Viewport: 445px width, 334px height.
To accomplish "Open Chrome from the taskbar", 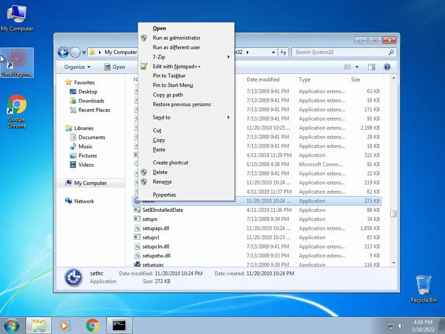I will click(x=93, y=325).
